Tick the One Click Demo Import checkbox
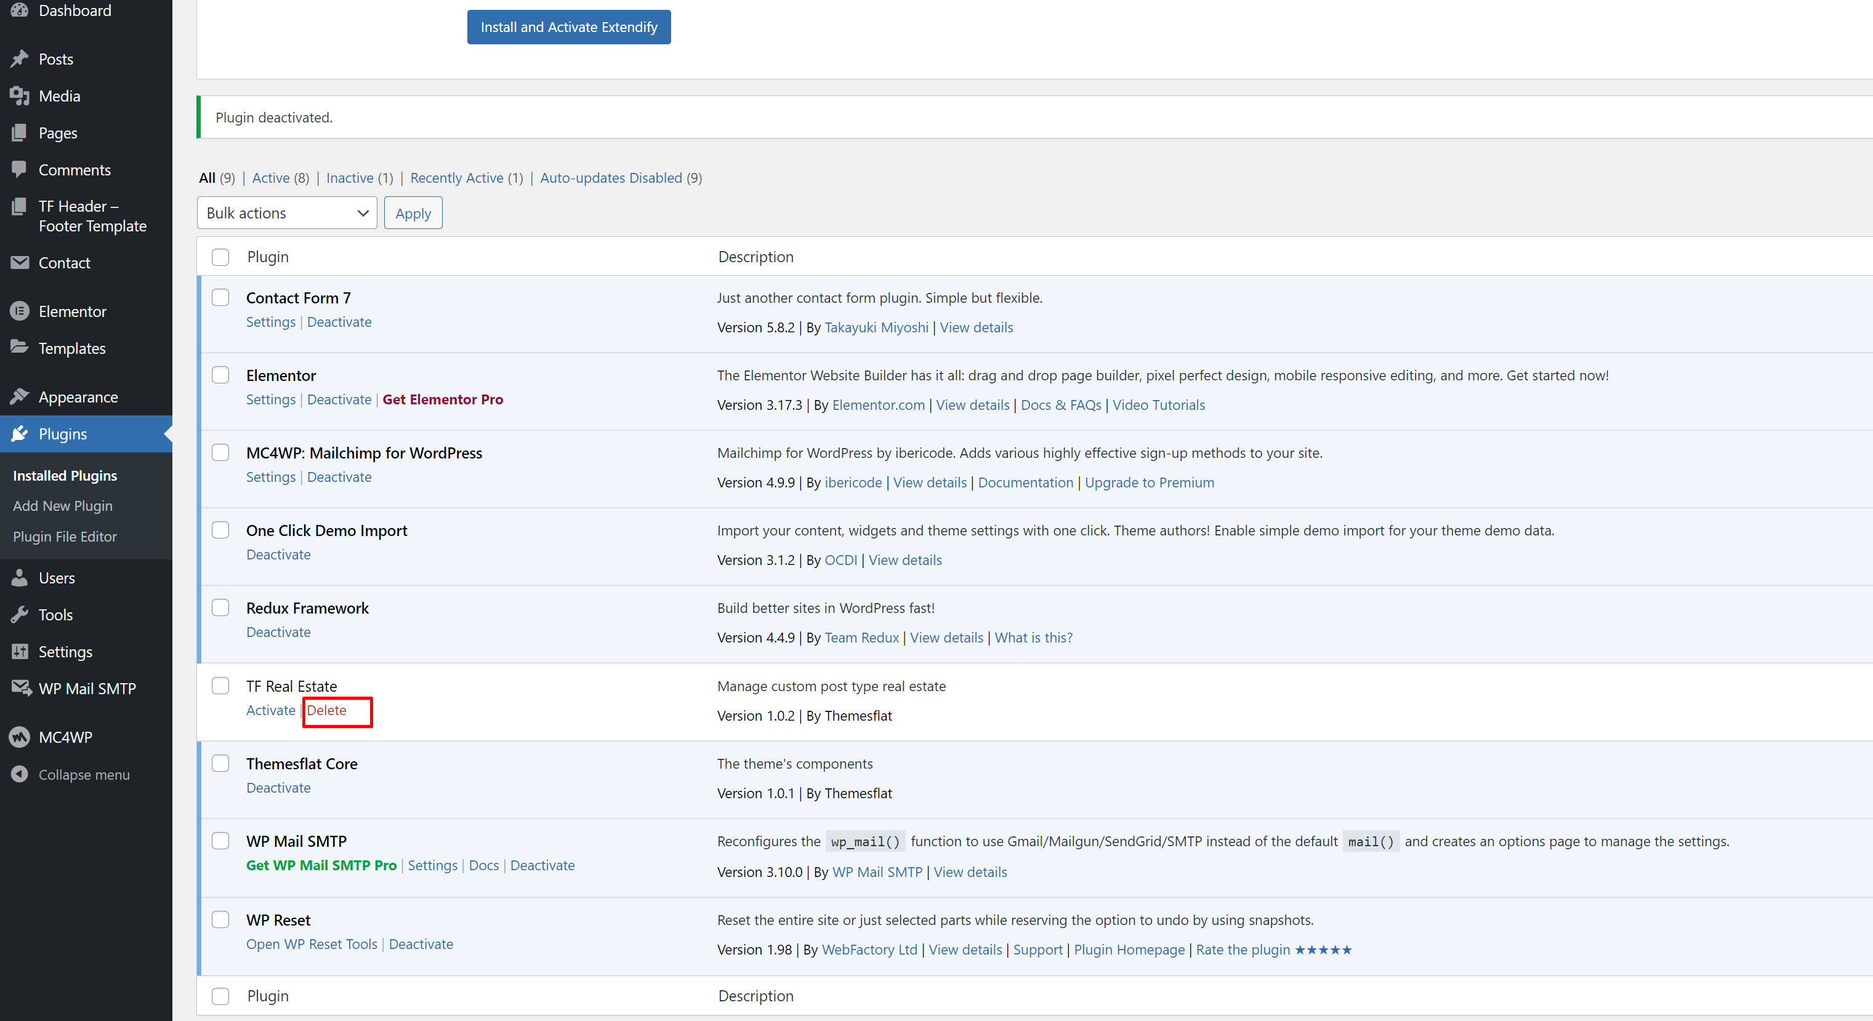Image resolution: width=1873 pixels, height=1021 pixels. [x=220, y=530]
